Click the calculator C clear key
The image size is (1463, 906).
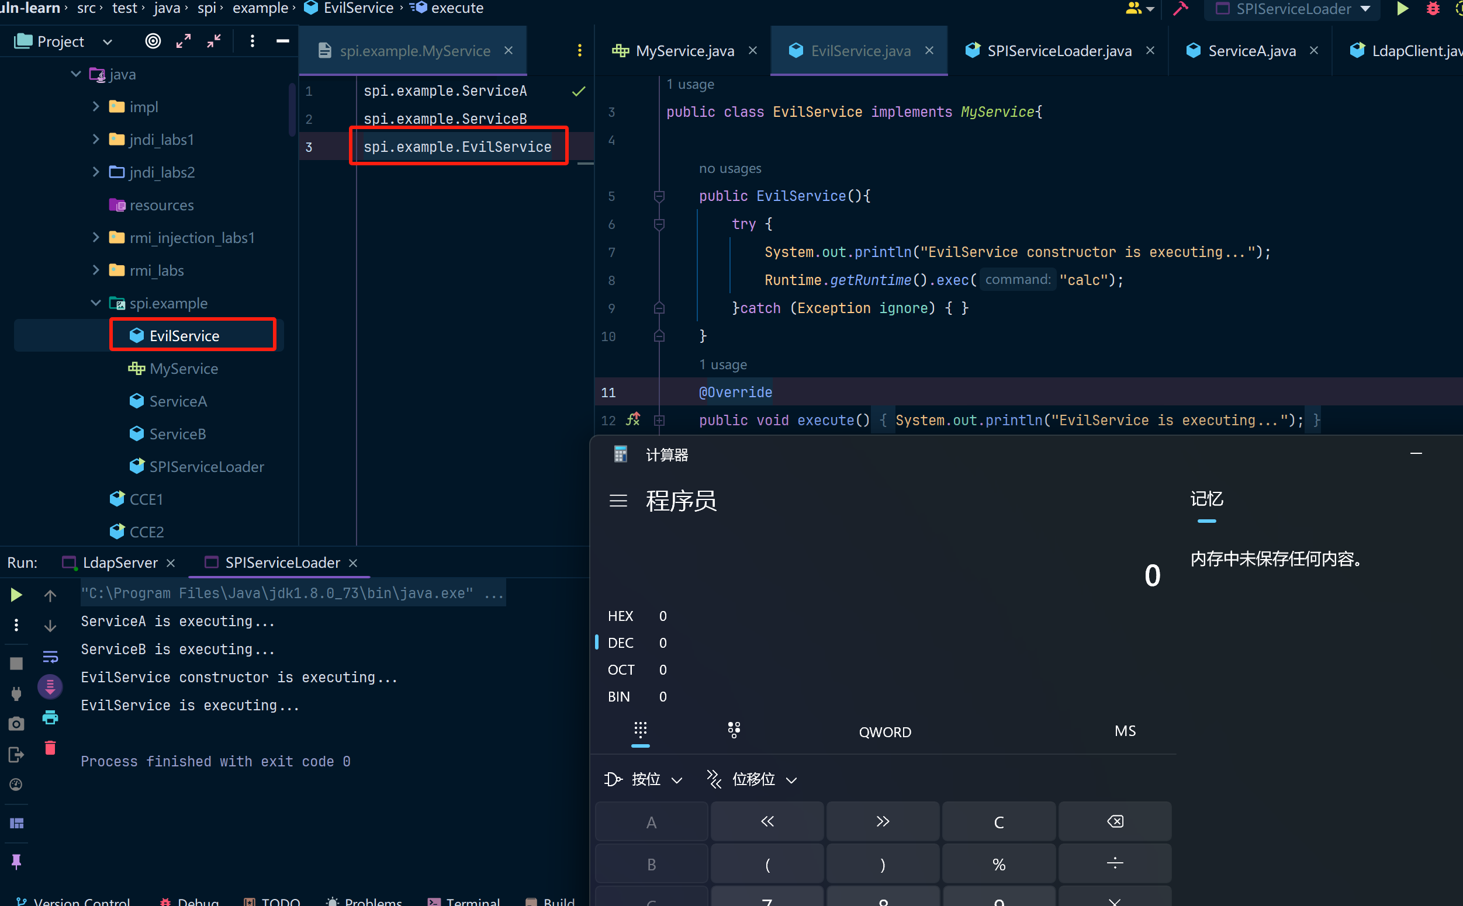pyautogui.click(x=998, y=821)
